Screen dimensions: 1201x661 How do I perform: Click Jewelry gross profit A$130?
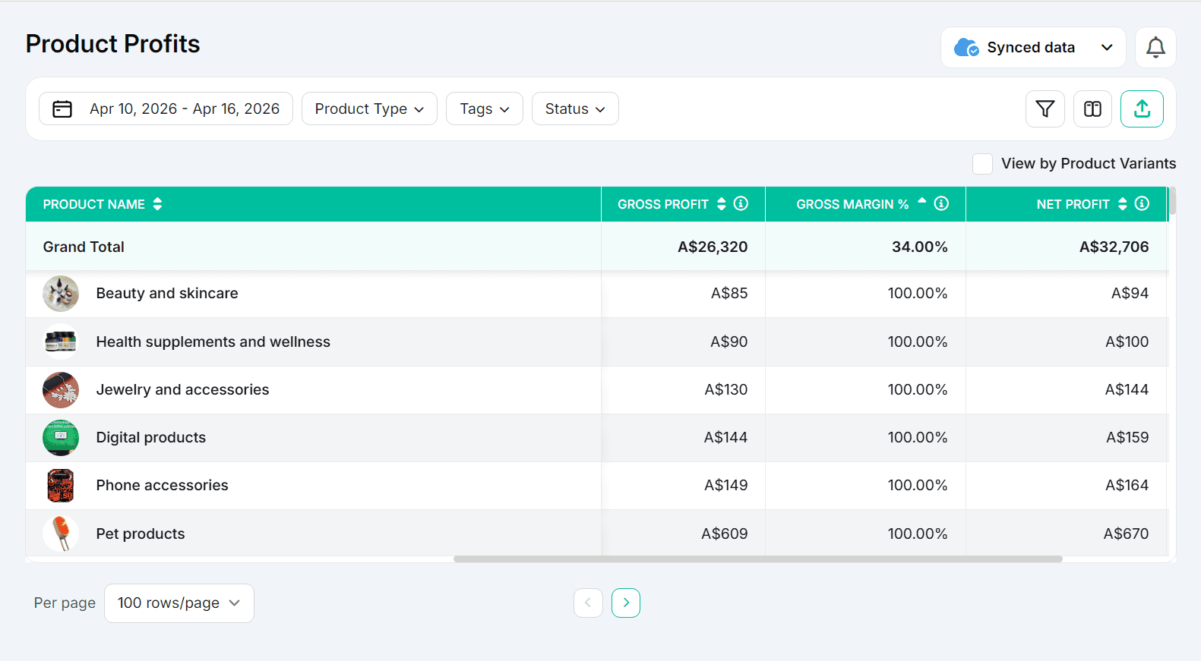(x=726, y=390)
